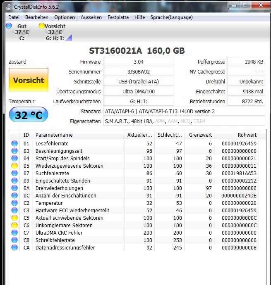Click the serial number 3JS08WJ2 field
This screenshot has width=271, height=285.
139,71
